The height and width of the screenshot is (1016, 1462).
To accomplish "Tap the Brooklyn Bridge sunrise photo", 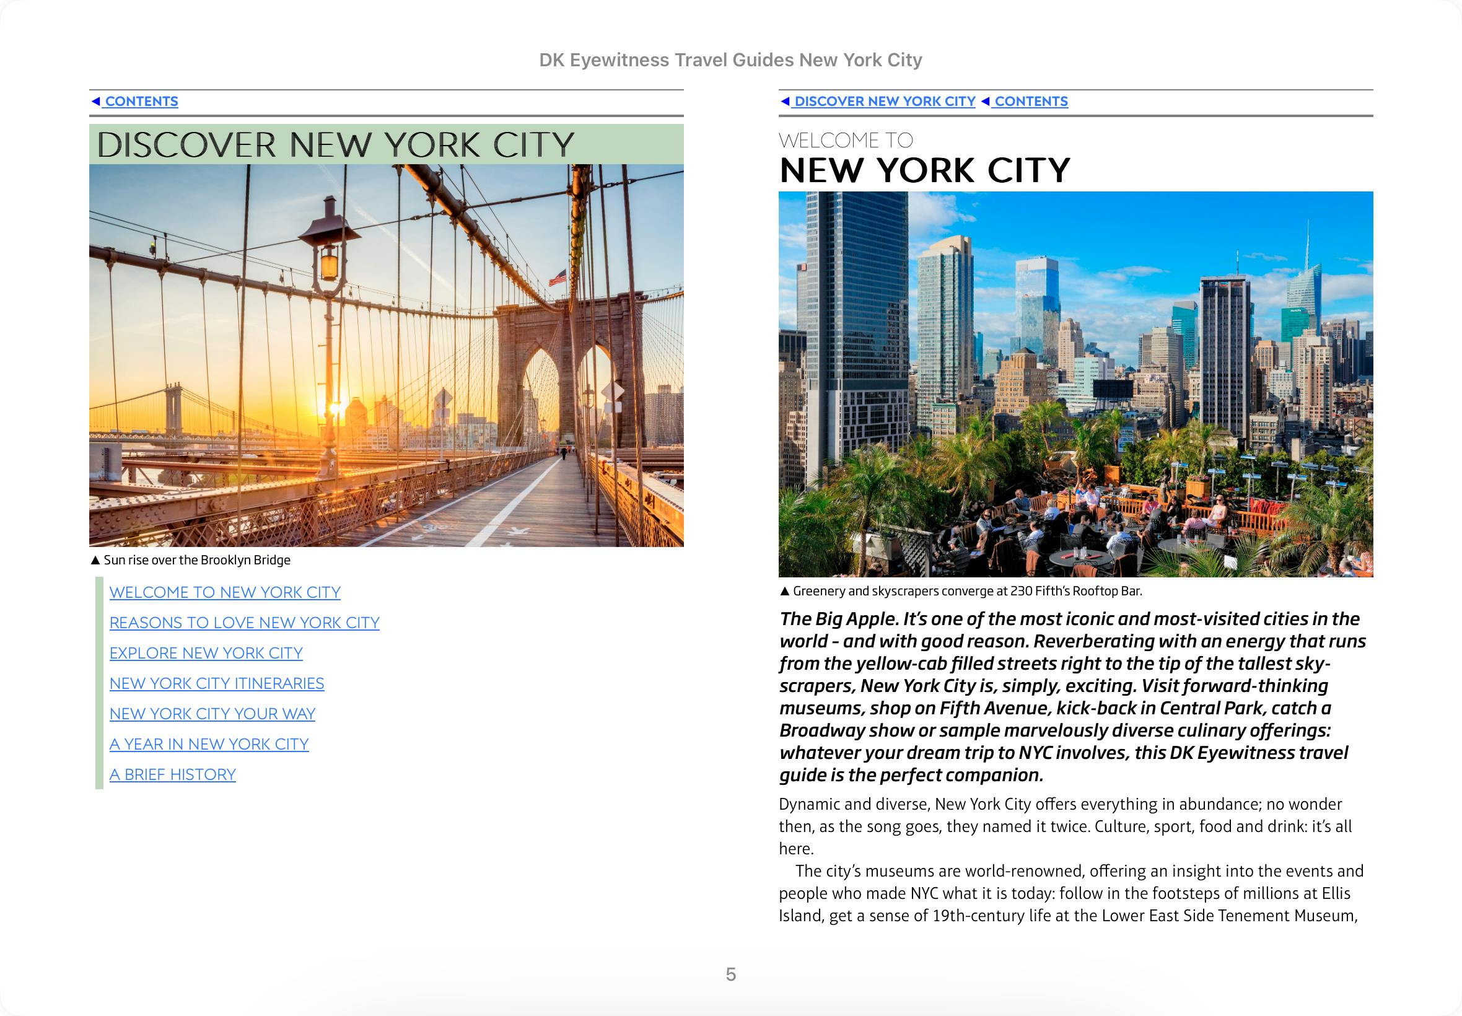I will tap(387, 355).
